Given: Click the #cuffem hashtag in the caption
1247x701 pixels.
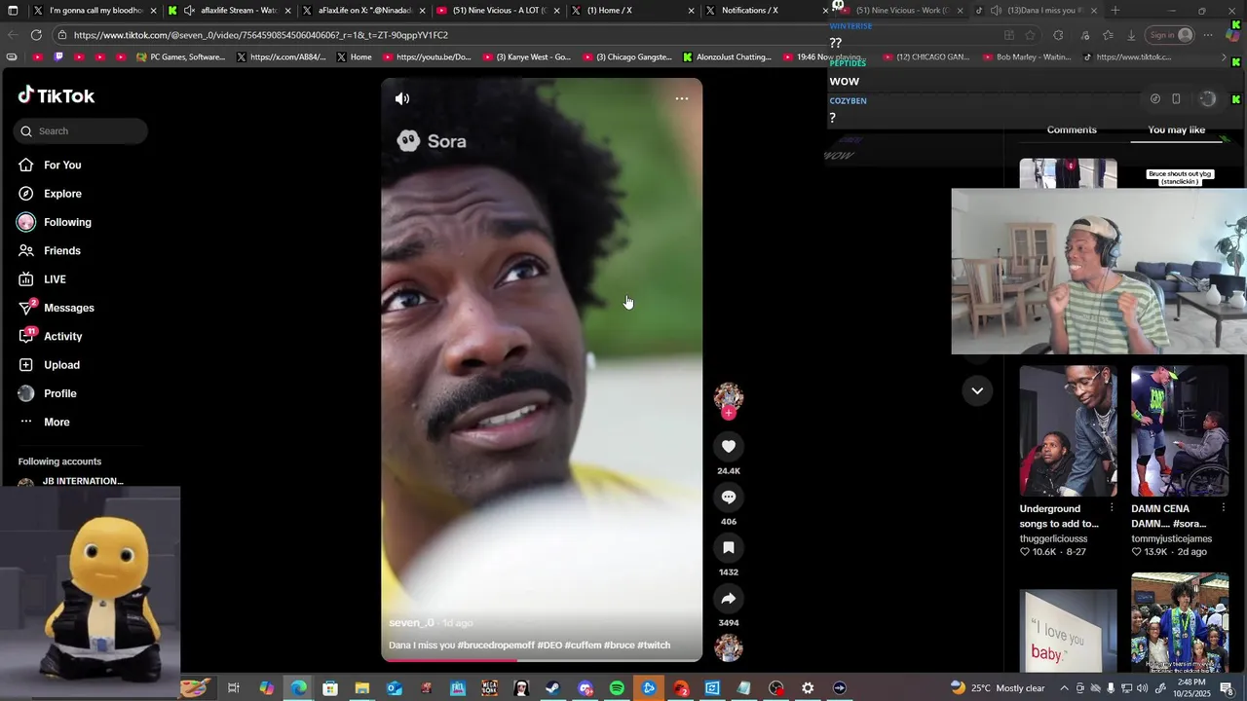Looking at the screenshot, I should coord(583,646).
